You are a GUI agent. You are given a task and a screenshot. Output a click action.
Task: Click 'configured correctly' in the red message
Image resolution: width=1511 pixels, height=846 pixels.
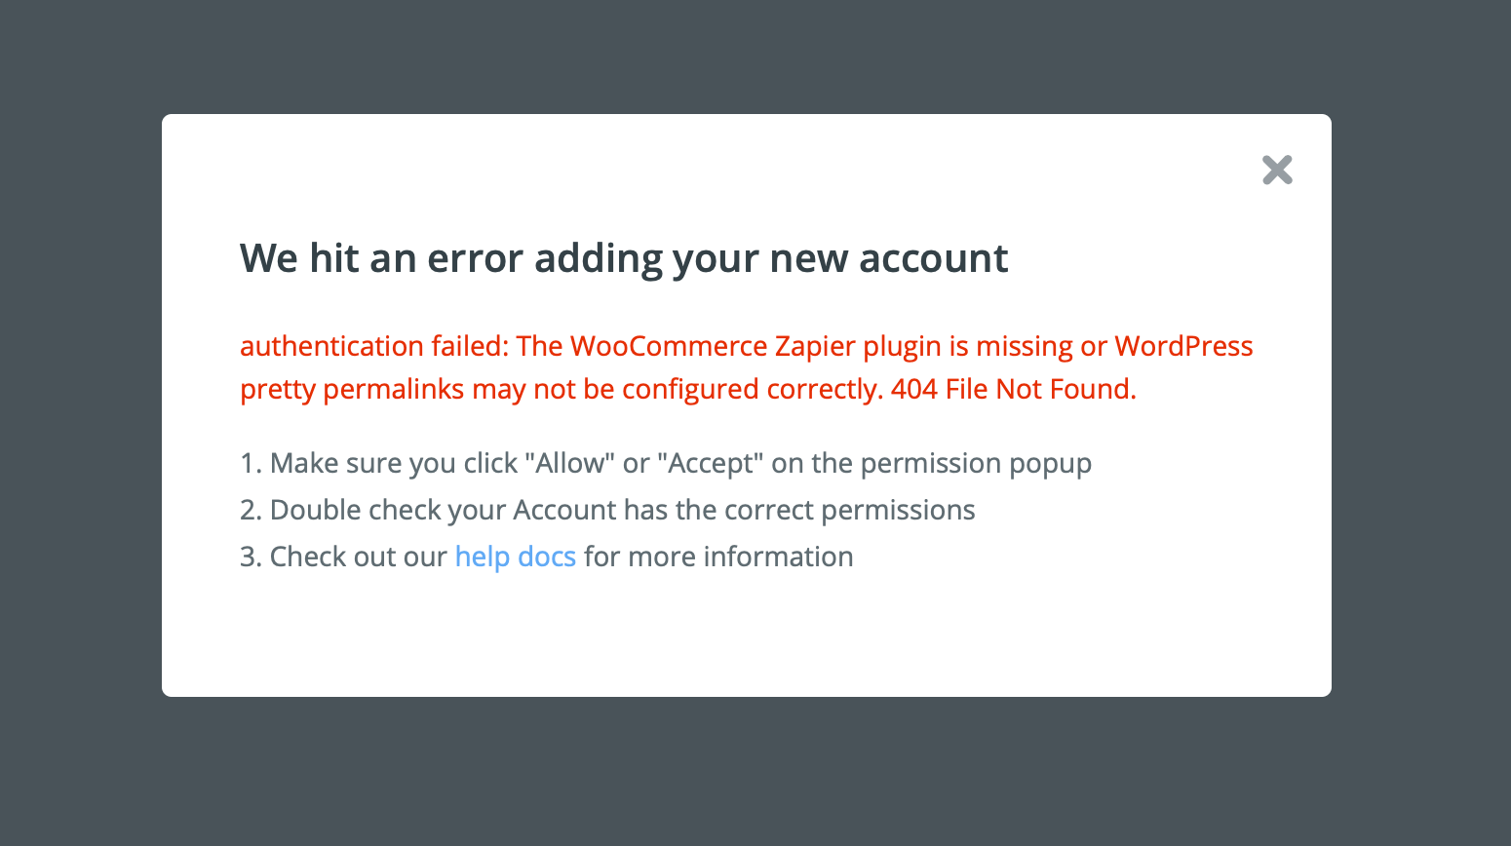coord(753,389)
